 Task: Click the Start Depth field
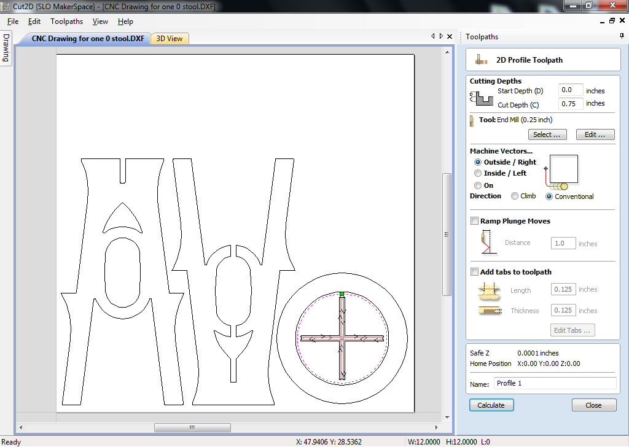(x=571, y=90)
